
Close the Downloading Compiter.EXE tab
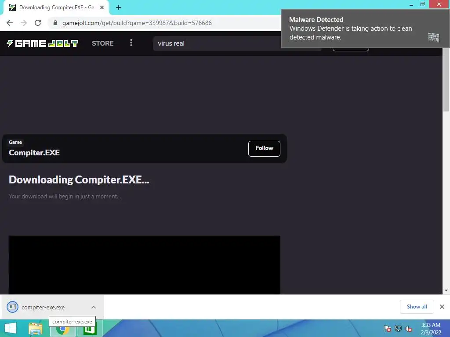102,8
